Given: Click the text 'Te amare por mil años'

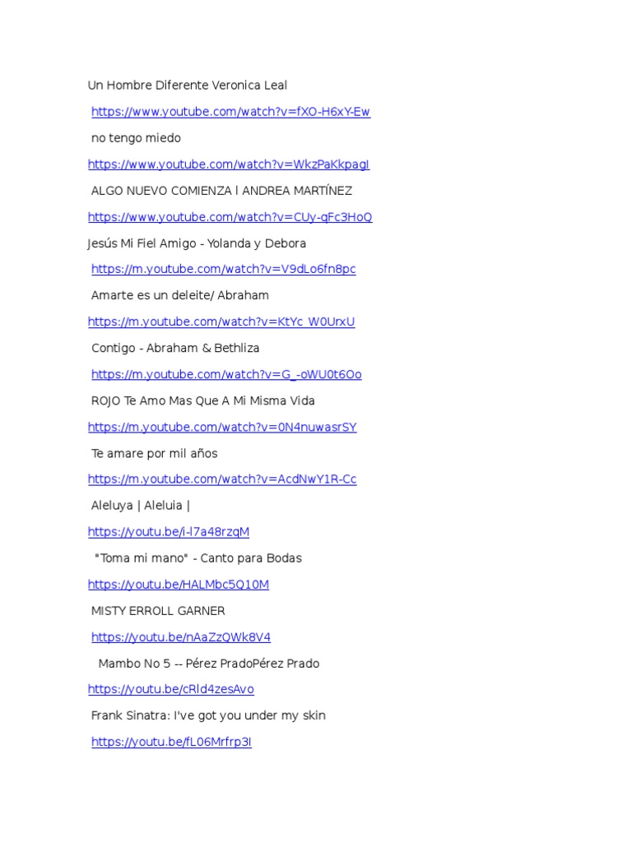Looking at the screenshot, I should pyautogui.click(x=154, y=454).
